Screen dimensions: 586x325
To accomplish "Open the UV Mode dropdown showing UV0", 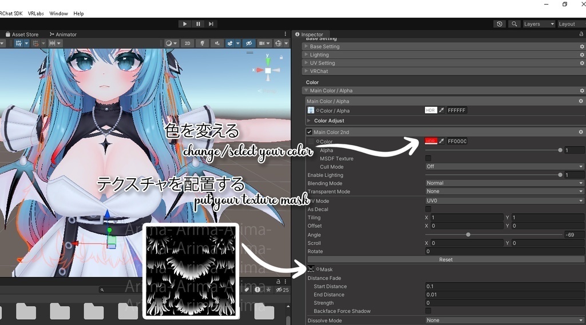I will (x=505, y=200).
